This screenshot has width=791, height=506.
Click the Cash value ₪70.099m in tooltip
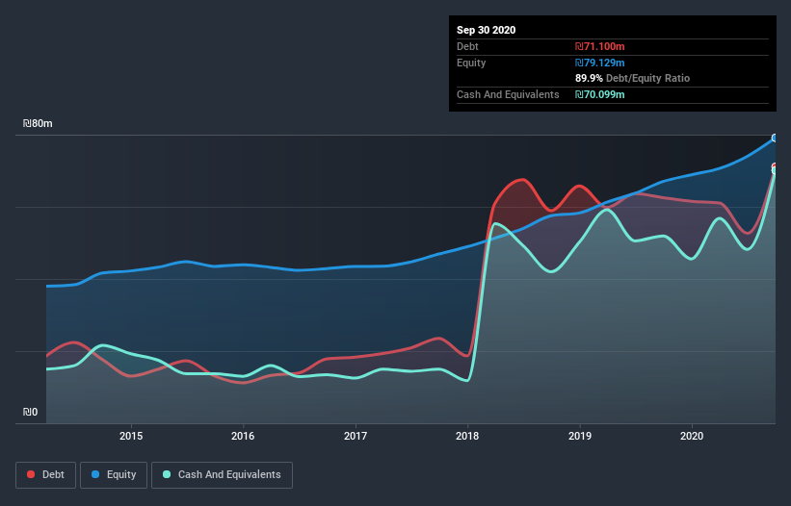click(600, 94)
